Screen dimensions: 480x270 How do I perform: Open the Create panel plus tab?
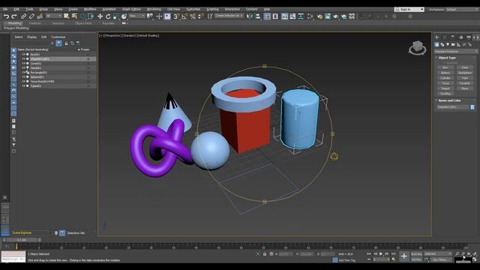[436, 37]
